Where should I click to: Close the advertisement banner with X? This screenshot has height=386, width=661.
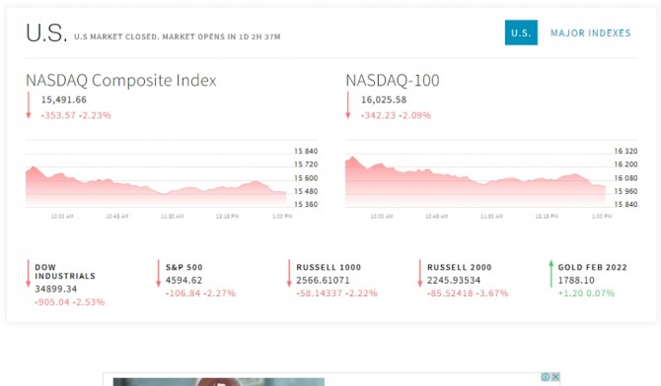(555, 377)
